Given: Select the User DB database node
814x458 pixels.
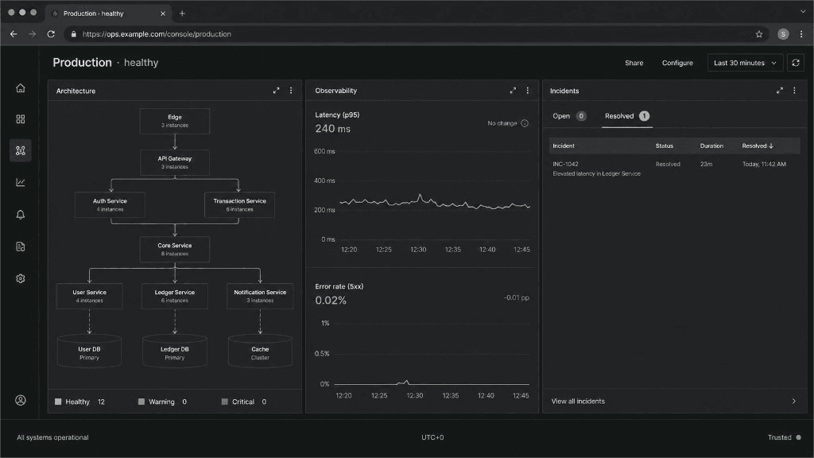Looking at the screenshot, I should click(89, 351).
